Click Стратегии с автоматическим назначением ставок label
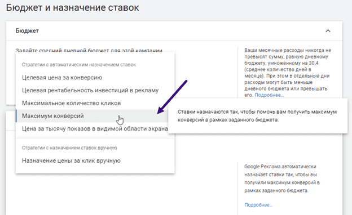The height and width of the screenshot is (215, 352). point(79,65)
